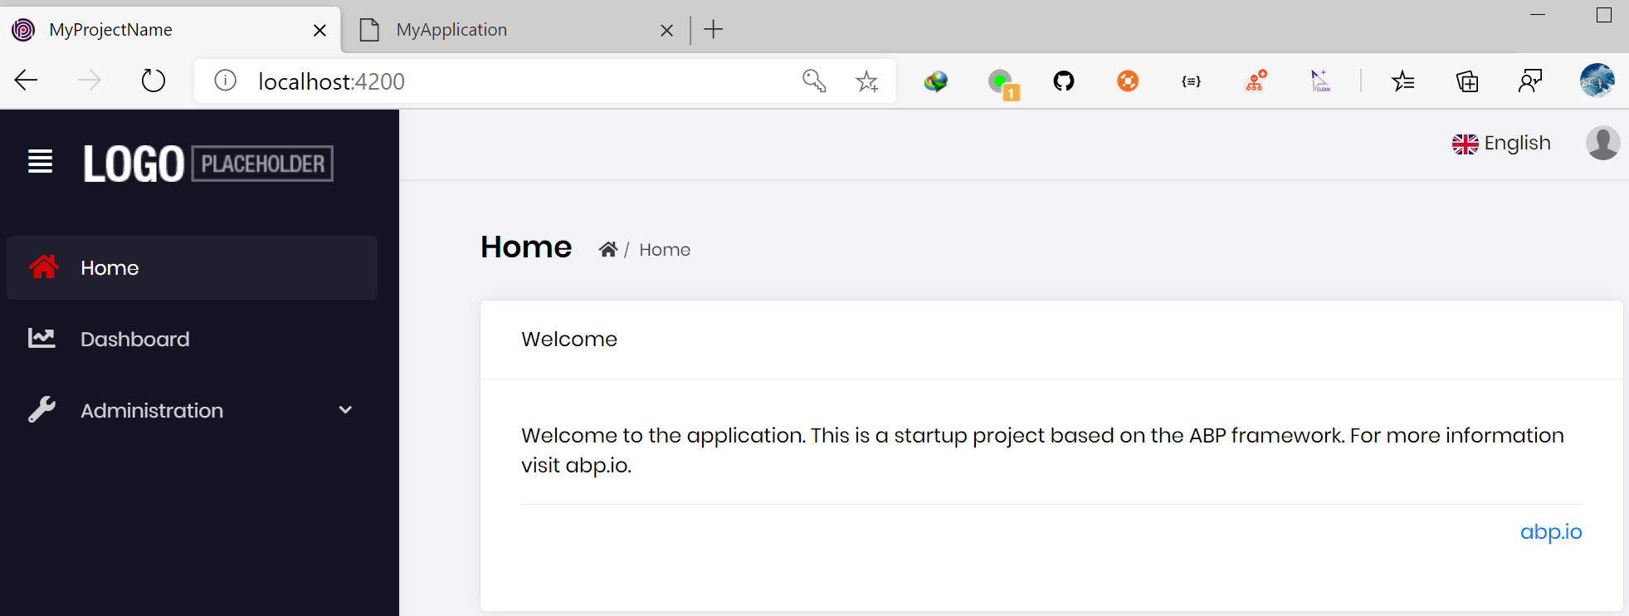This screenshot has width=1629, height=616.
Task: Click the home icon in breadcrumb
Action: pos(608,250)
